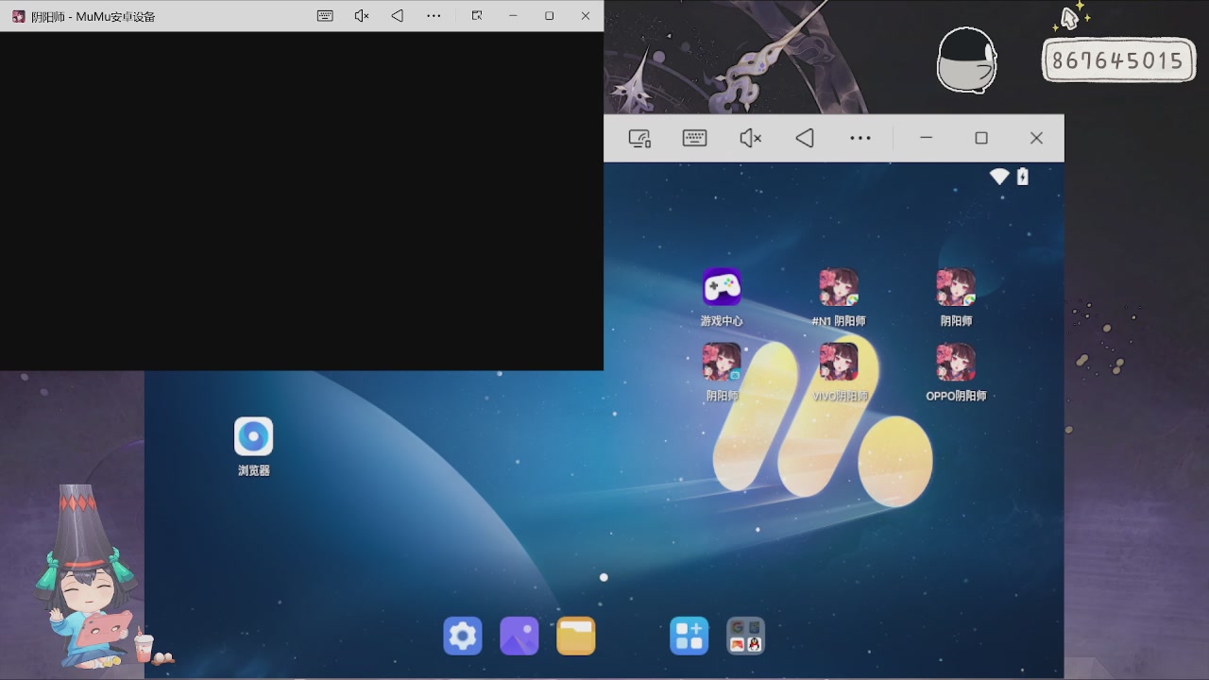Close the large emulator window
Screen dimensions: 1209x680
pos(1036,138)
